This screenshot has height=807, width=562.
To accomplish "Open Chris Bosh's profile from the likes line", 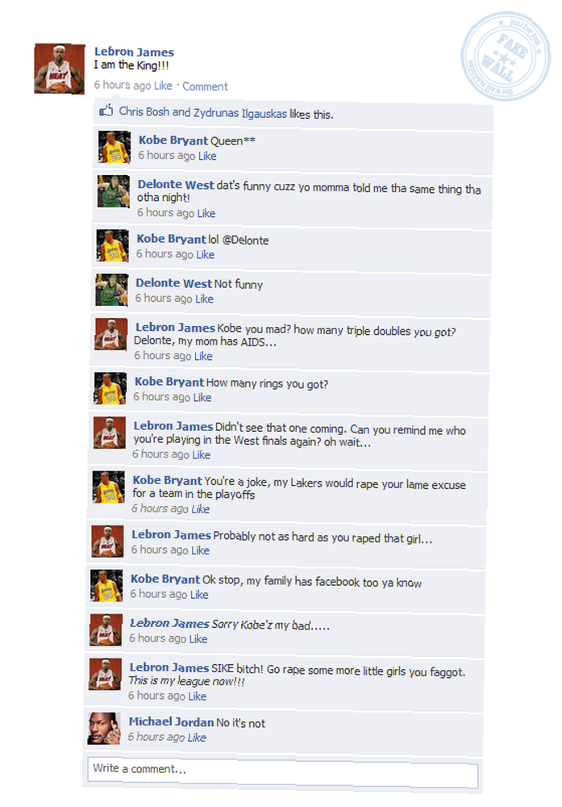I will point(144,111).
